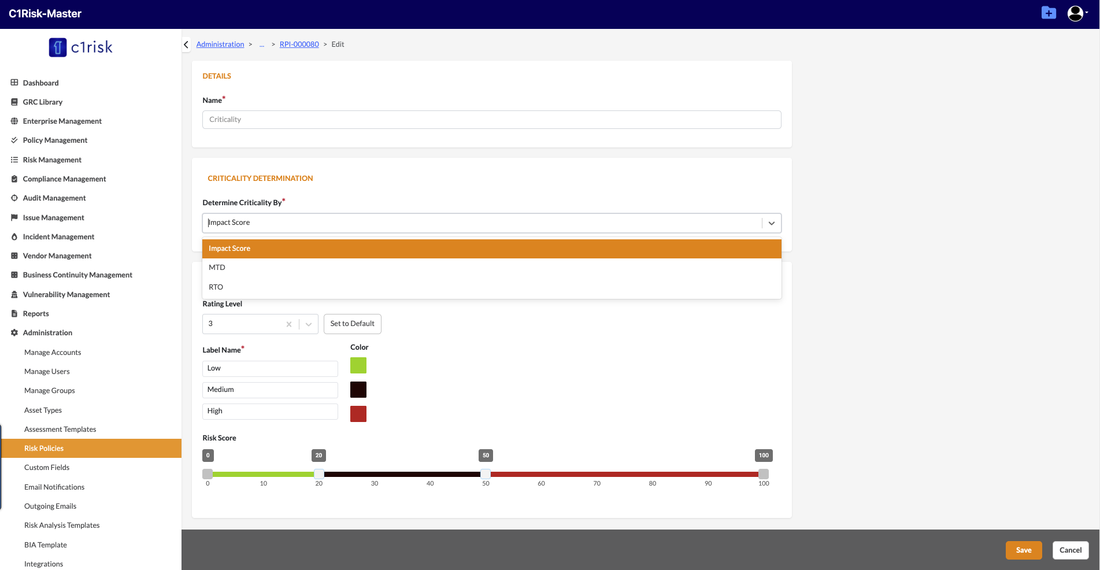Click Set to Default button
Viewport: 1100px width, 570px height.
tap(353, 324)
